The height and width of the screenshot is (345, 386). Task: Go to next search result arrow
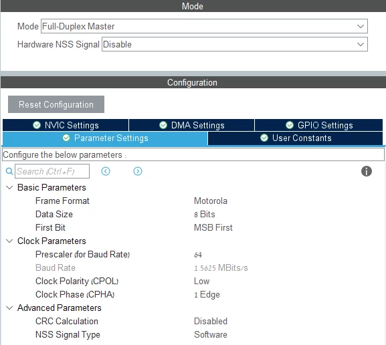point(138,171)
